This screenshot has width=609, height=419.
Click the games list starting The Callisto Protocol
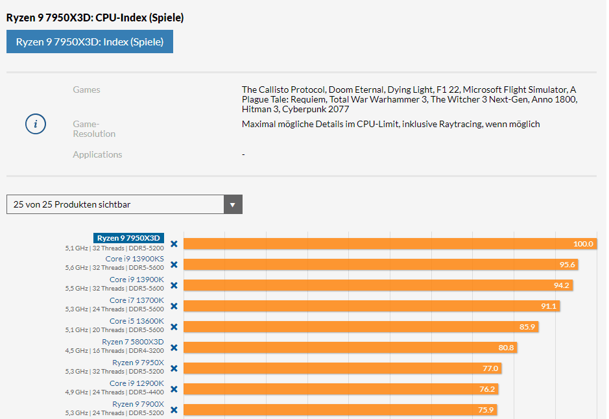410,99
